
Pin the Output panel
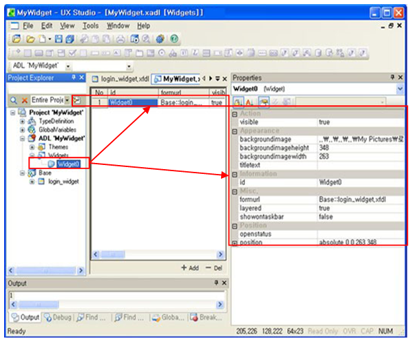[x=216, y=283]
